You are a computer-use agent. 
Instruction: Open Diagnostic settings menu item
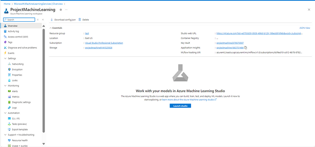[21, 102]
